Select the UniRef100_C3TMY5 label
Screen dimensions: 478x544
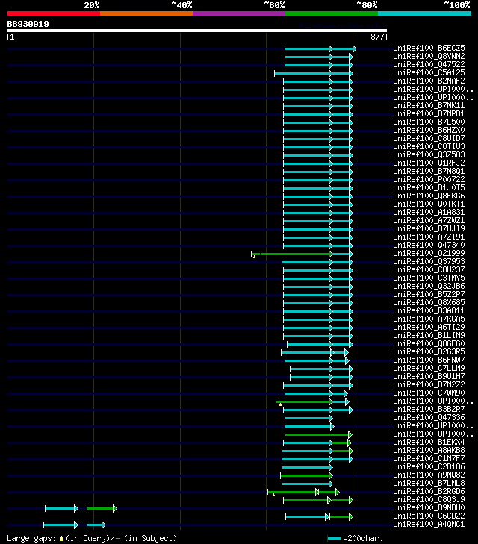(429, 278)
